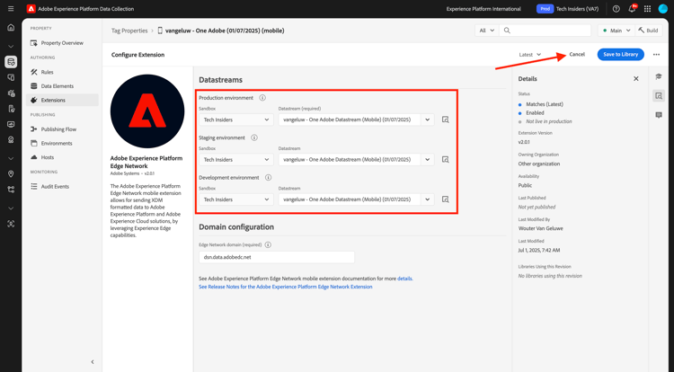
Task: Collapse the left sidebar with the chevron
Action: point(93,362)
